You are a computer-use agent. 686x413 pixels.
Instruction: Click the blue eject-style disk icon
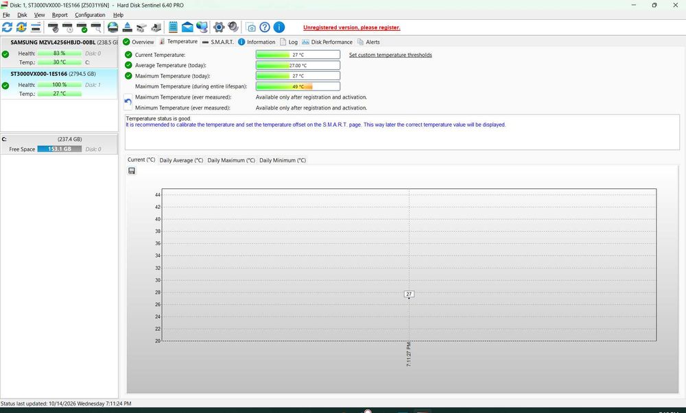[128, 27]
